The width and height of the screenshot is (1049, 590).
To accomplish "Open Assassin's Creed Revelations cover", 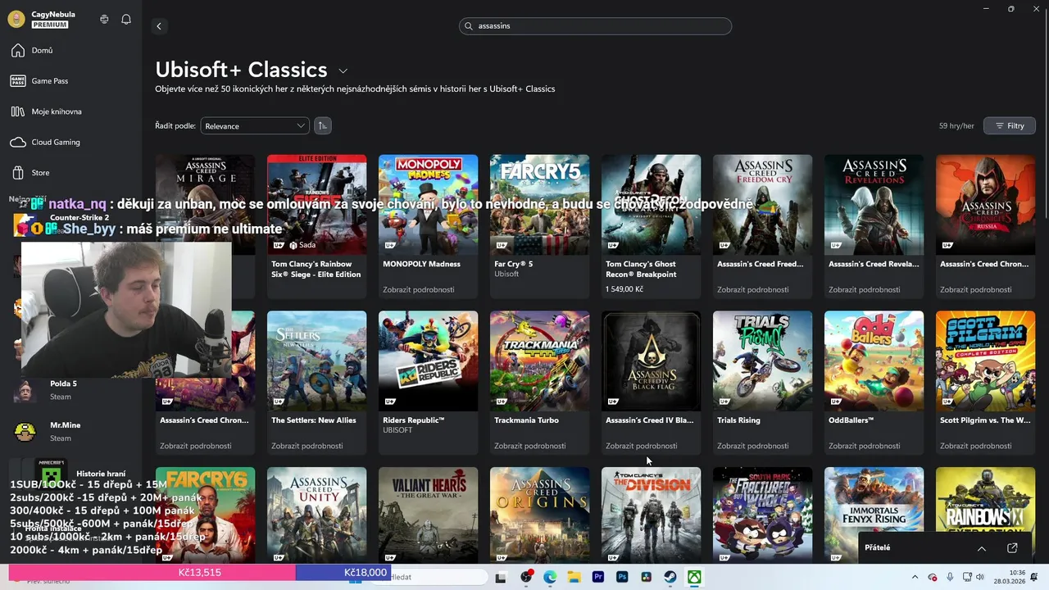I will 874,205.
